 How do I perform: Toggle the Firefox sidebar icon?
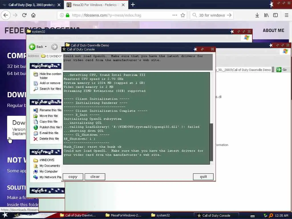coord(275,15)
